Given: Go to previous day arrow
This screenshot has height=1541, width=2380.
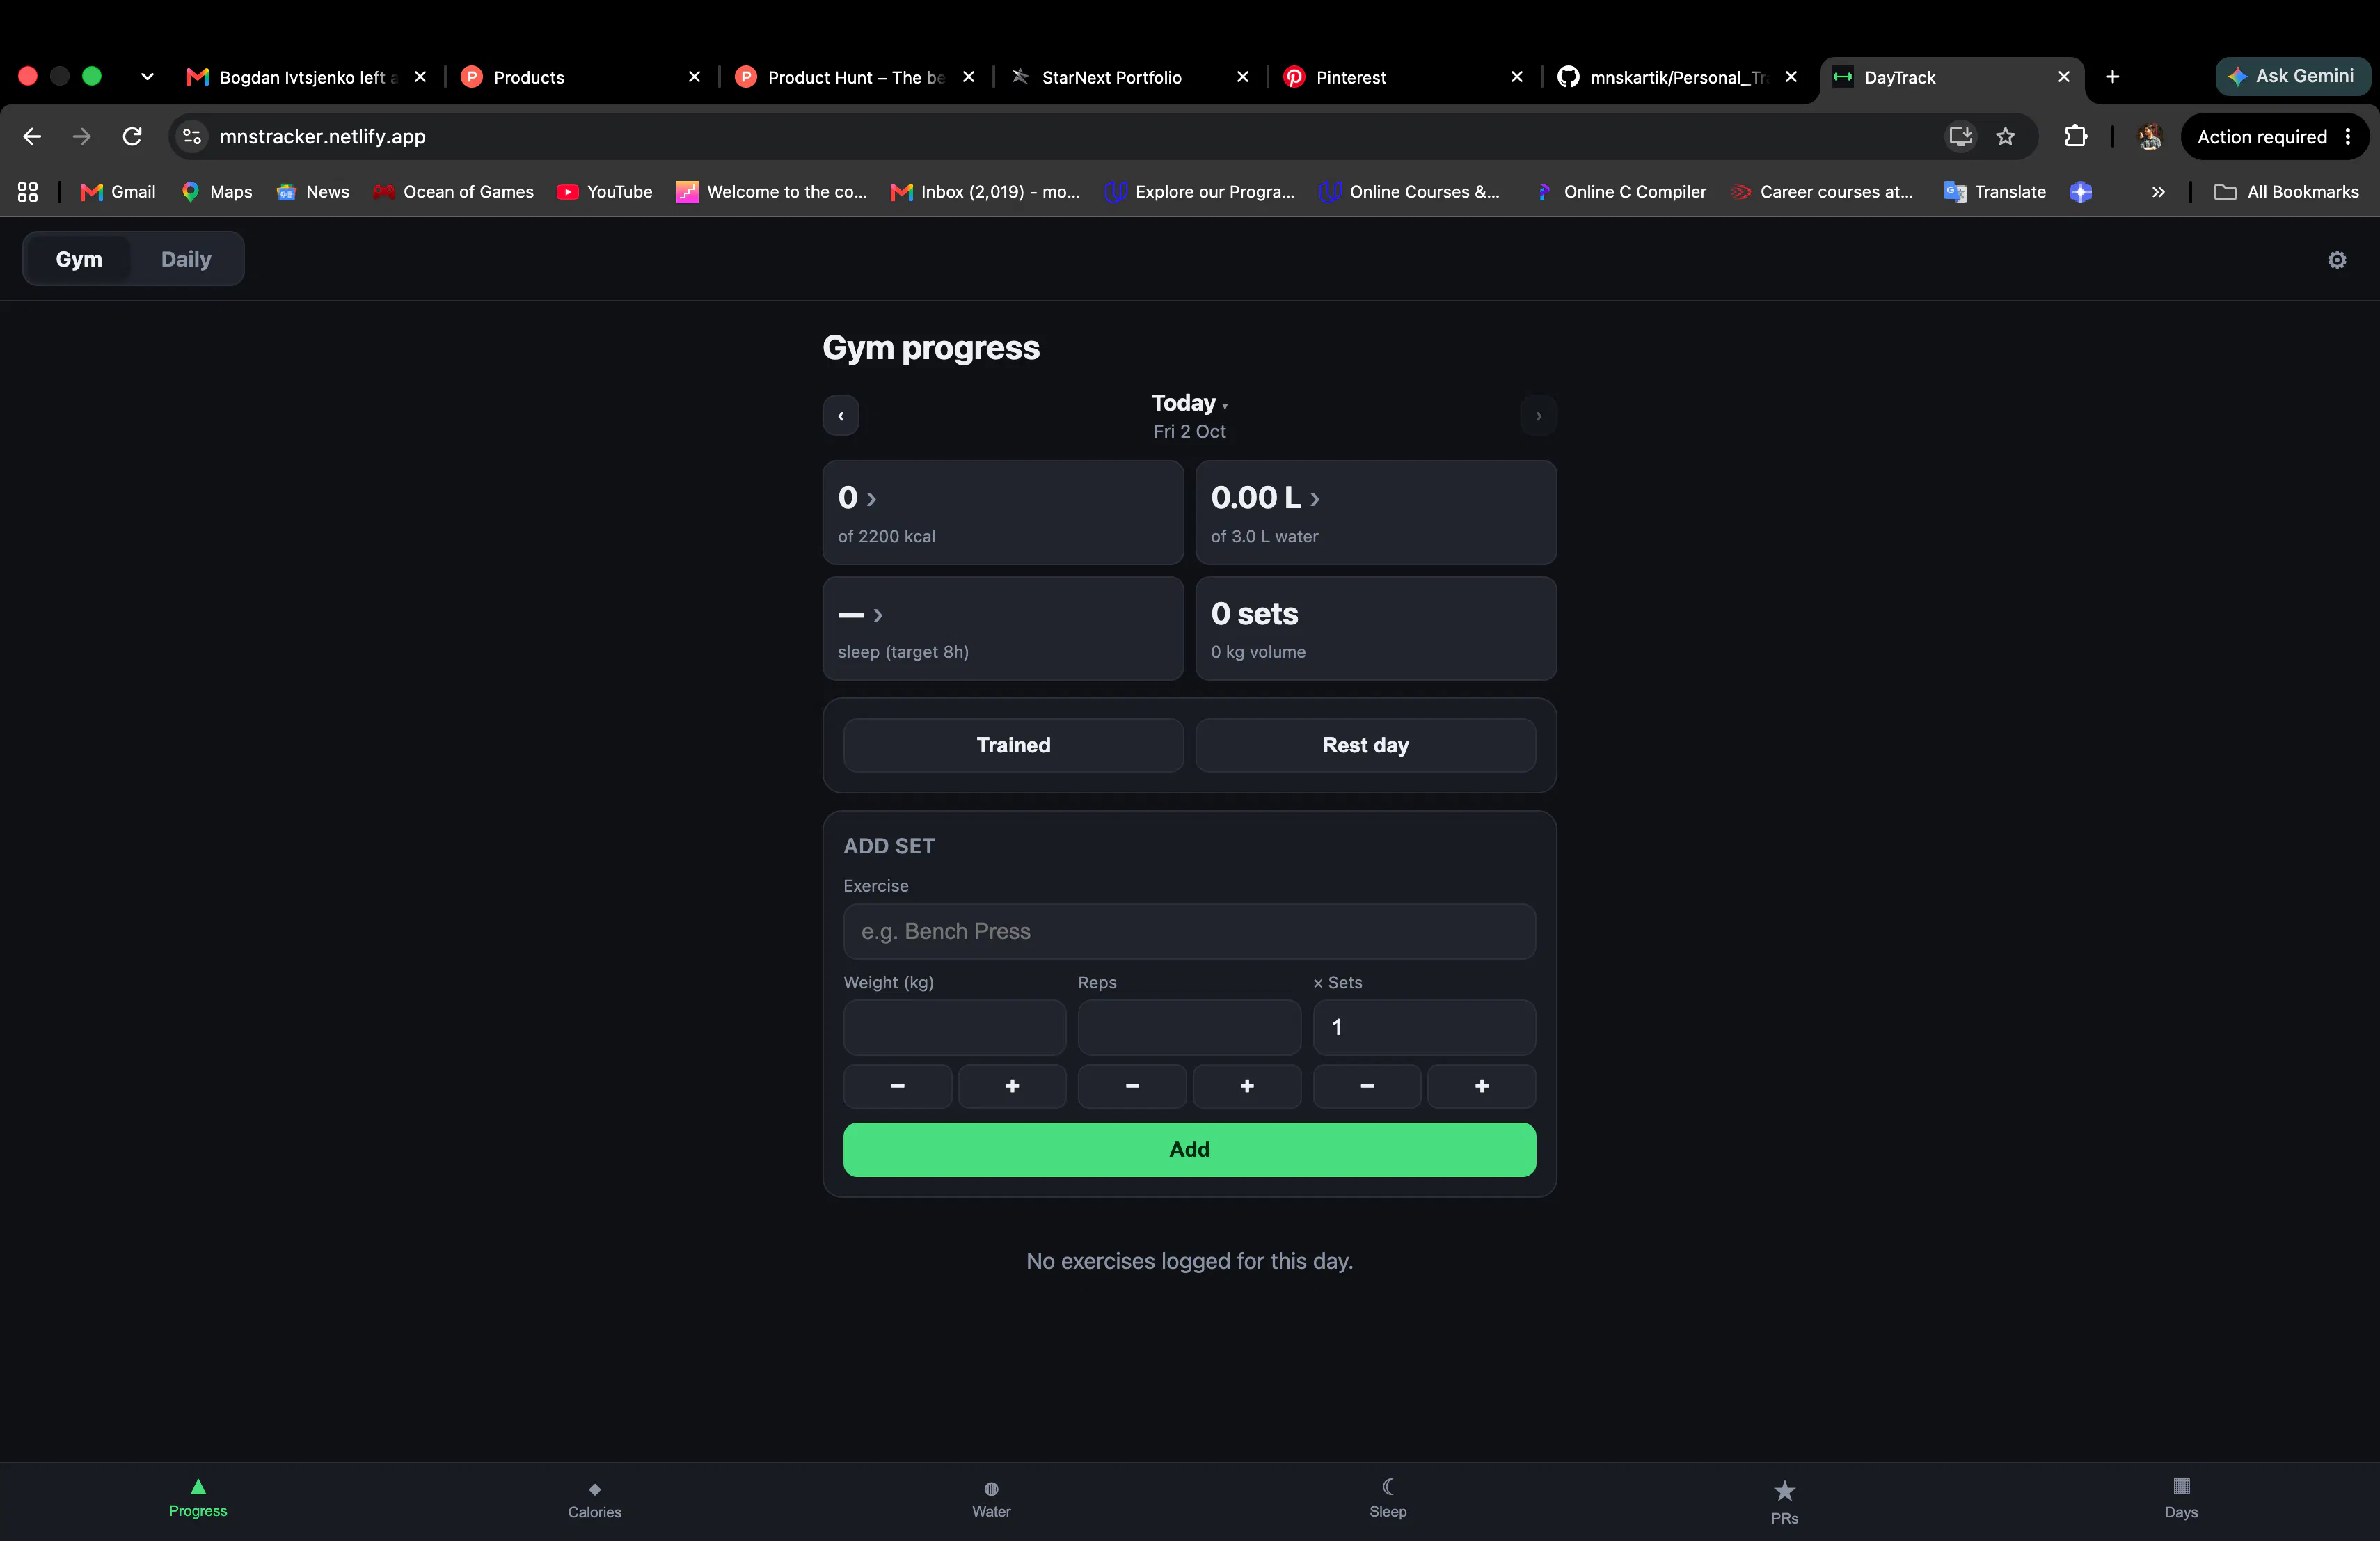Looking at the screenshot, I should point(840,416).
